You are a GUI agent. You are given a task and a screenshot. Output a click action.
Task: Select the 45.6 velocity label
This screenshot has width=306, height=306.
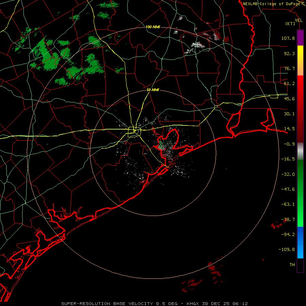coord(289,99)
